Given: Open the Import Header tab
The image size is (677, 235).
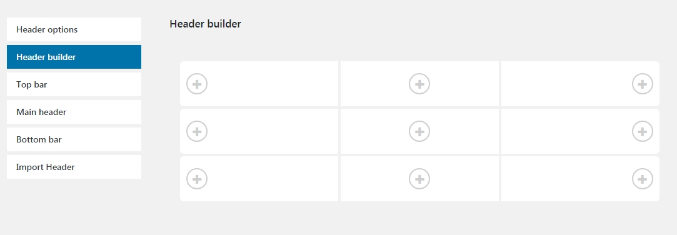Looking at the screenshot, I should pos(74,167).
